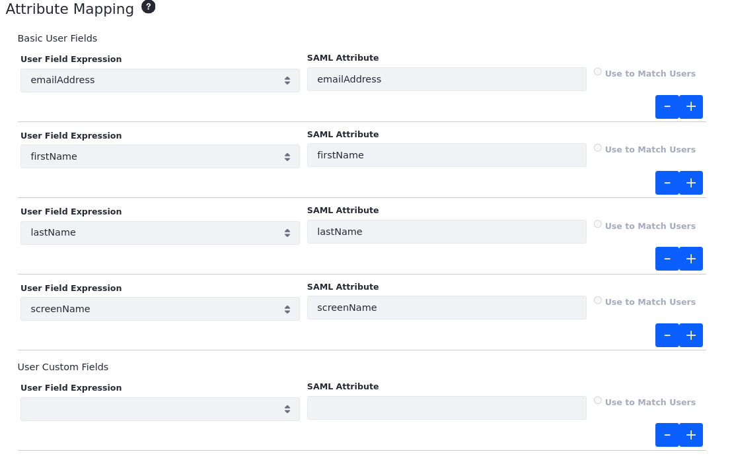This screenshot has height=458, width=732.
Task: Add a row after the screenName mapping
Action: [691, 335]
